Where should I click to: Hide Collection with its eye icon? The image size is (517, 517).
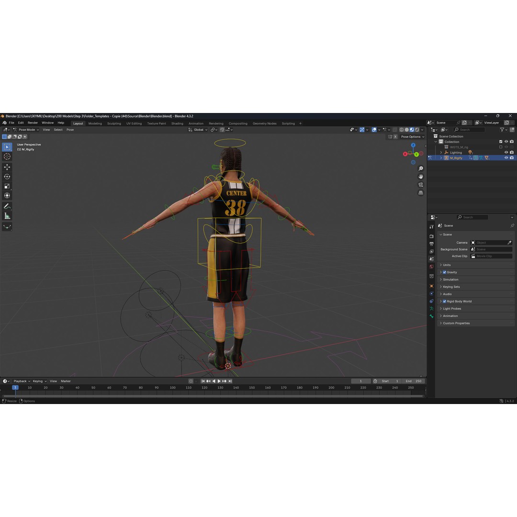coord(506,142)
